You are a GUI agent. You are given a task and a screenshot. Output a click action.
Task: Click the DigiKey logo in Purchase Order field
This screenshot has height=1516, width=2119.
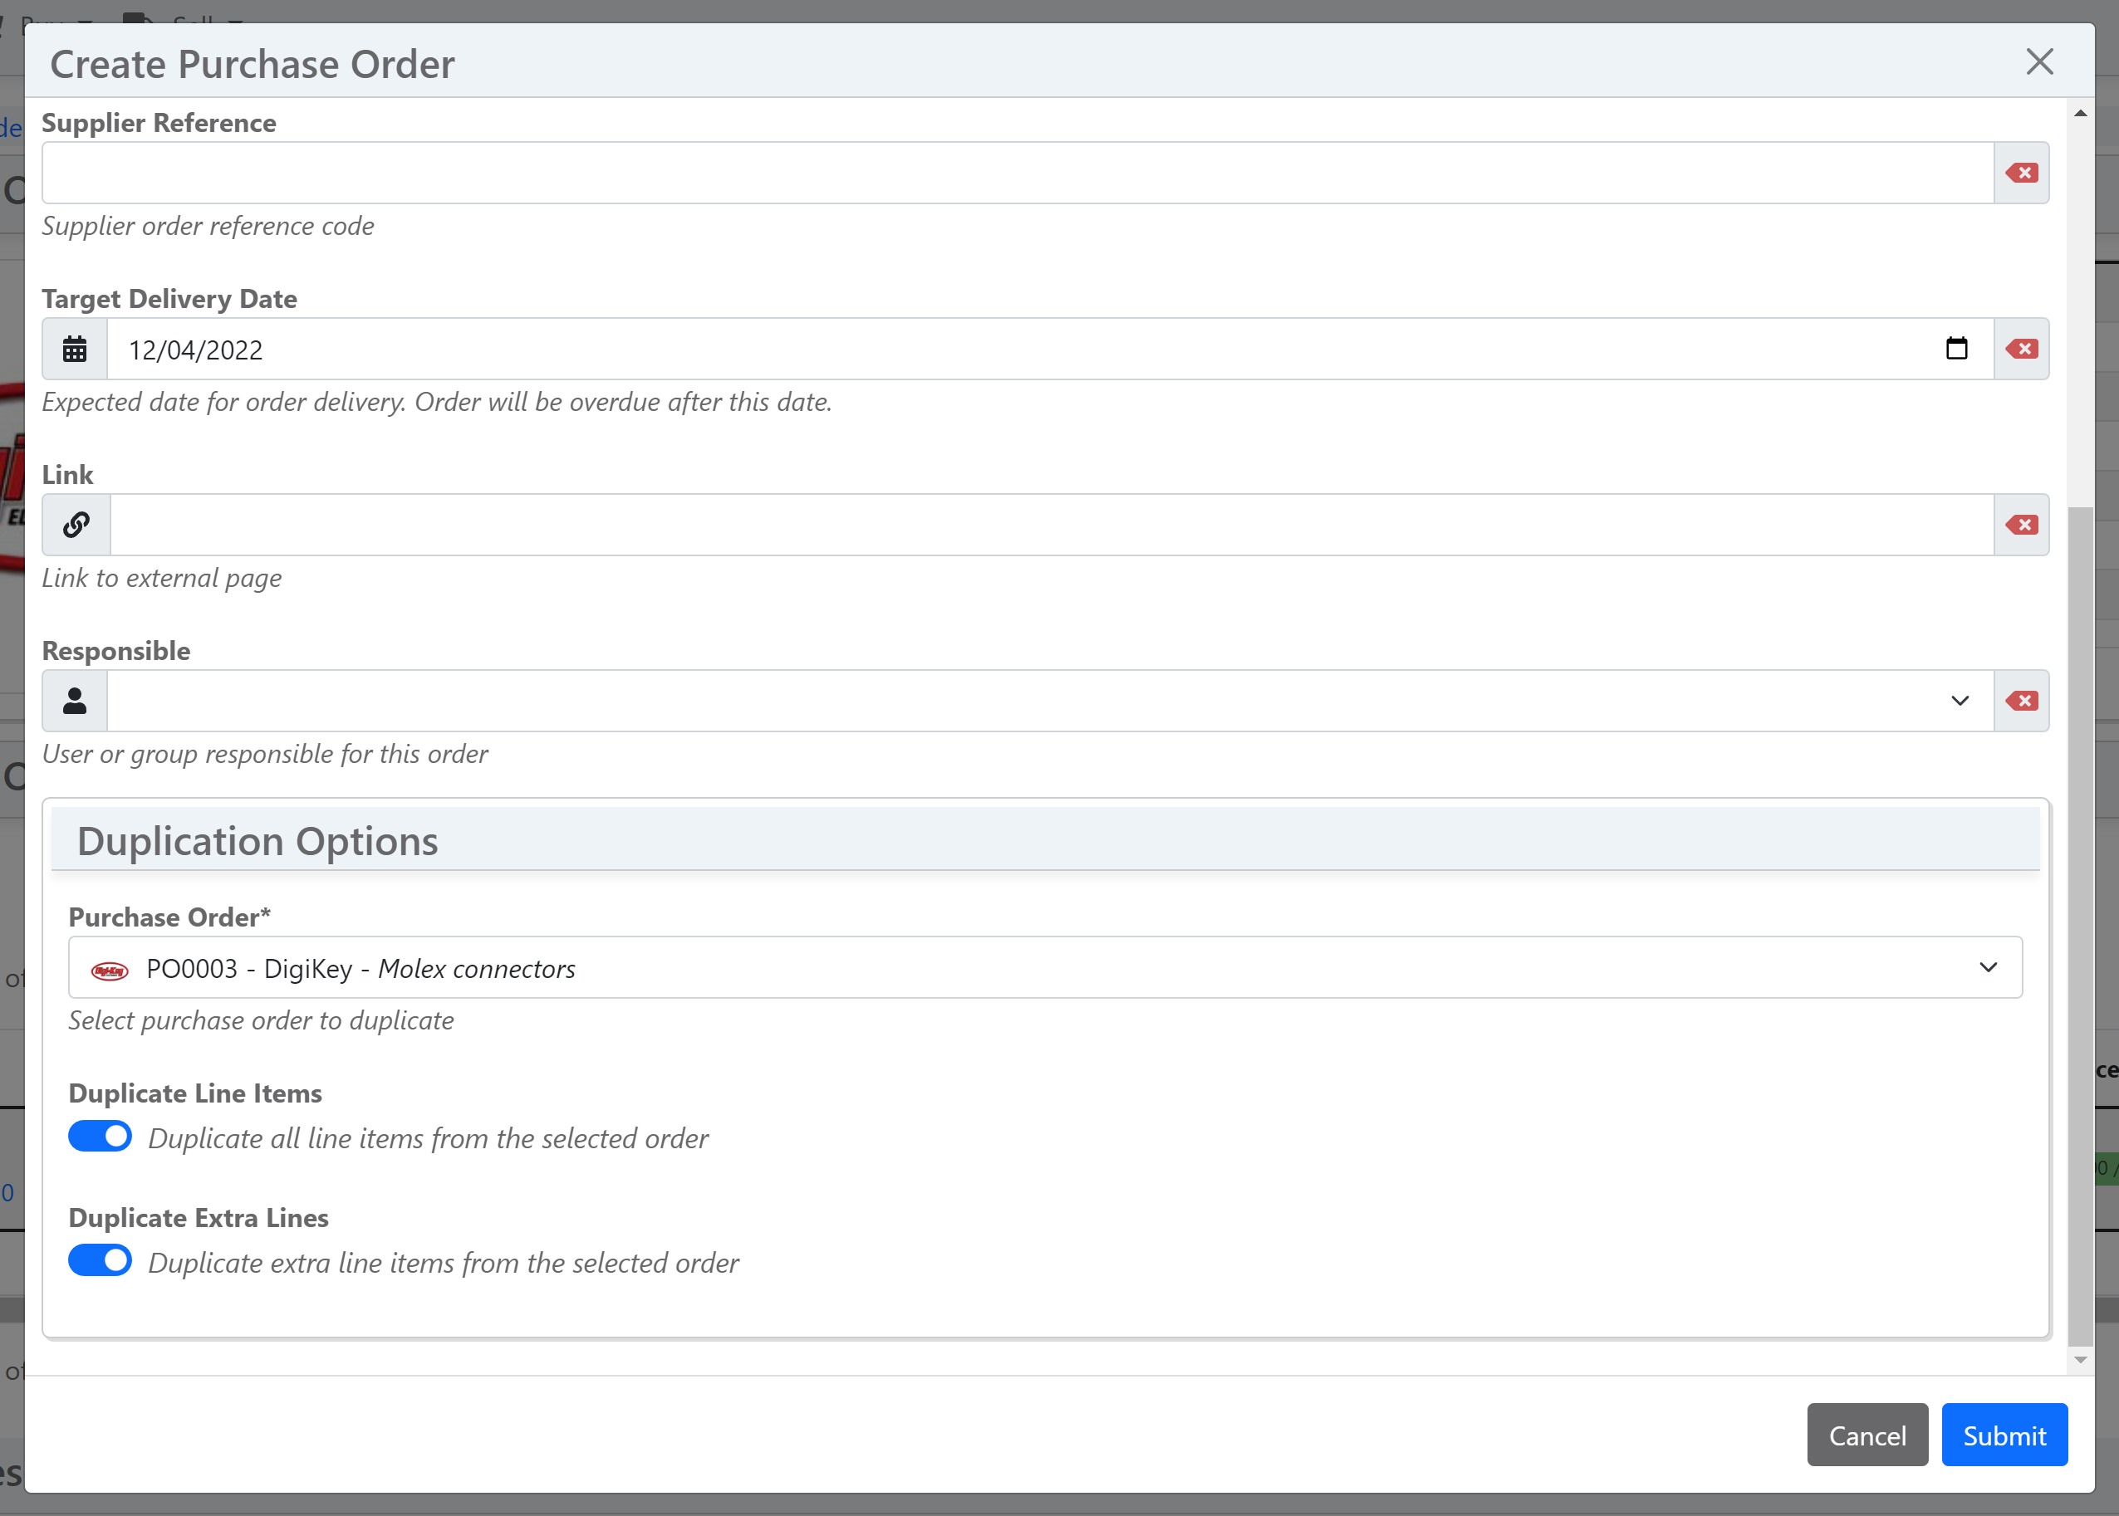[x=110, y=971]
